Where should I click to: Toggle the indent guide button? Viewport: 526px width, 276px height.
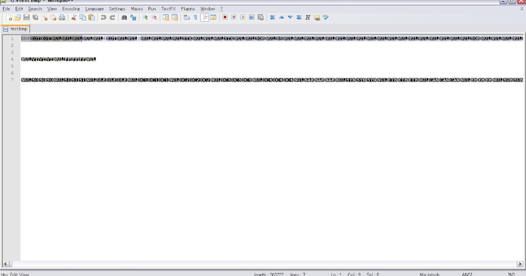click(x=205, y=18)
